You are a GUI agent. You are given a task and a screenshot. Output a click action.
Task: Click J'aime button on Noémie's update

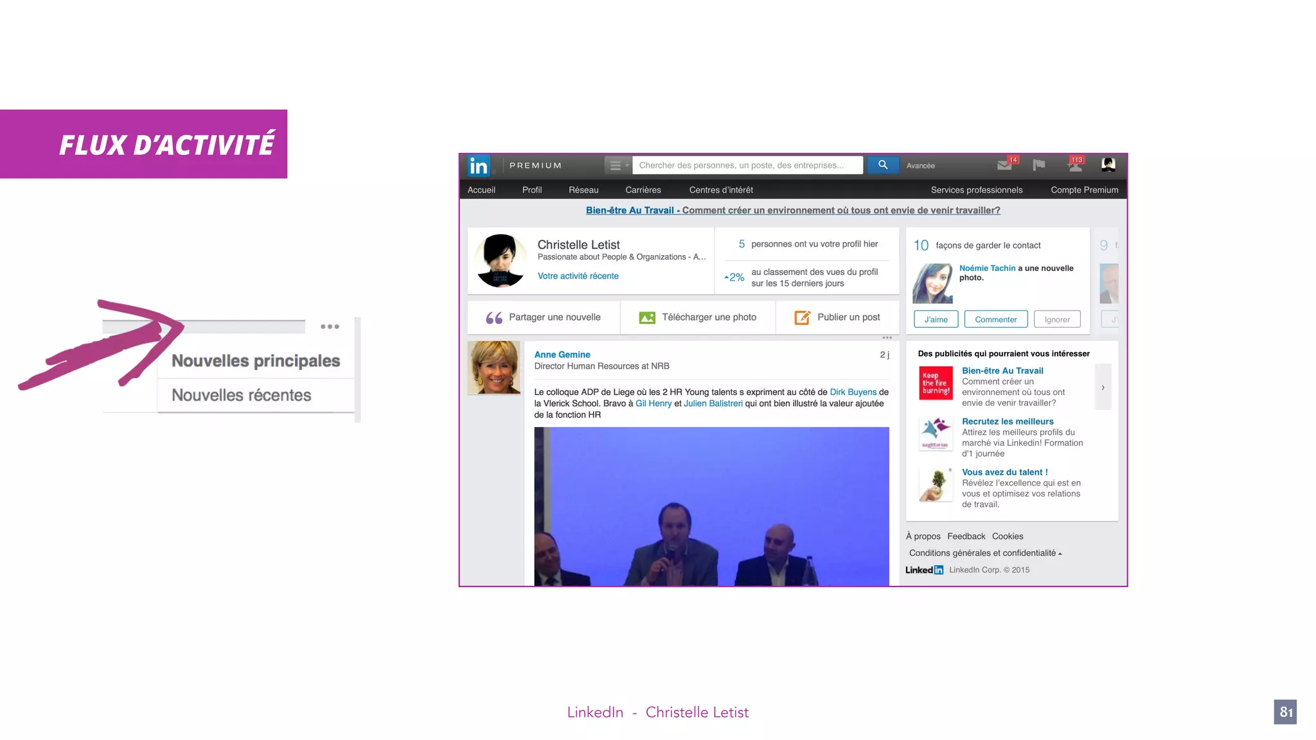click(936, 319)
